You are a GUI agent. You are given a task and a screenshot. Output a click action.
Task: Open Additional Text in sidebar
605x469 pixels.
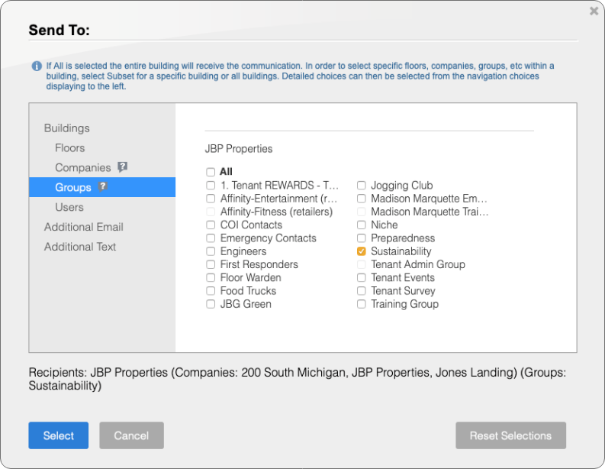click(80, 247)
